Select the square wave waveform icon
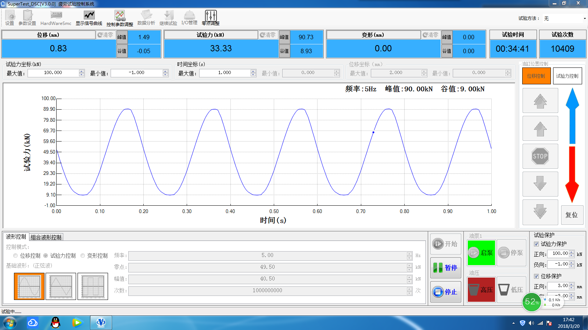Image resolution: width=588 pixels, height=330 pixels. pos(93,286)
